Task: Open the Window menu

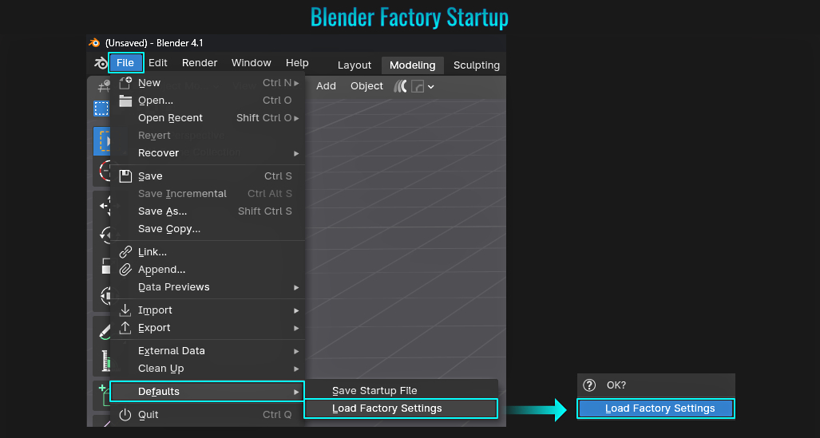Action: coord(251,63)
